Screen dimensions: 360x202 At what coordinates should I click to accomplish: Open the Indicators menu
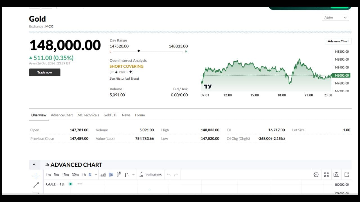click(150, 175)
